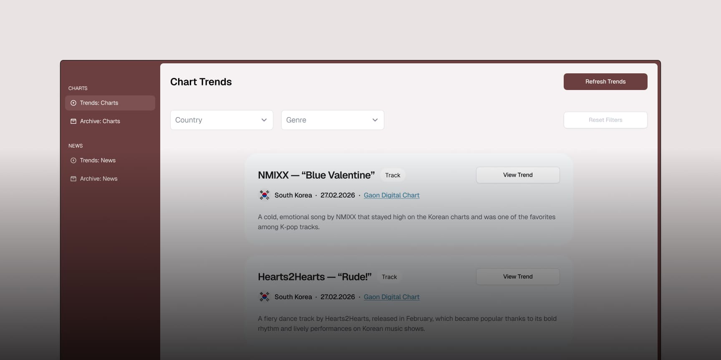Click the icon beside Trends: News

click(x=73, y=160)
